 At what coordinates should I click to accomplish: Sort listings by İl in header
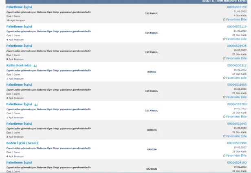tap(213, 1)
